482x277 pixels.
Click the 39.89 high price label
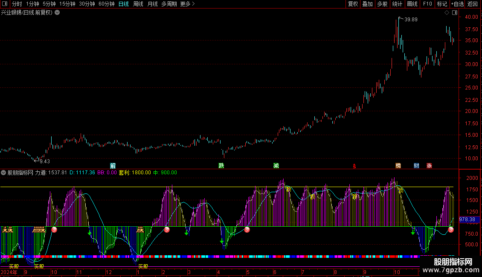point(411,20)
